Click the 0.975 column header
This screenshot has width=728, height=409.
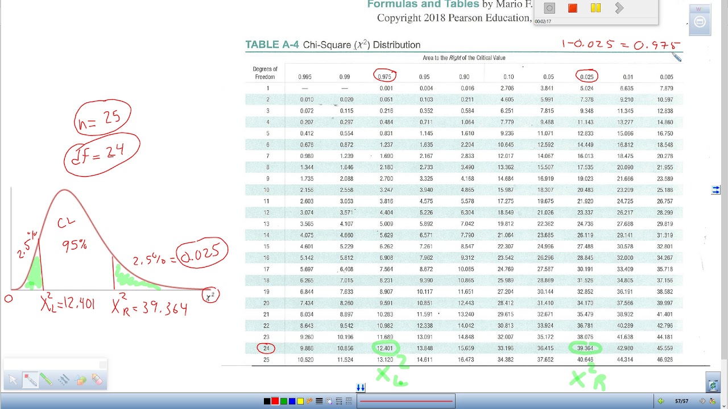[x=385, y=77]
